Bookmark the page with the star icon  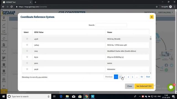[157, 7]
